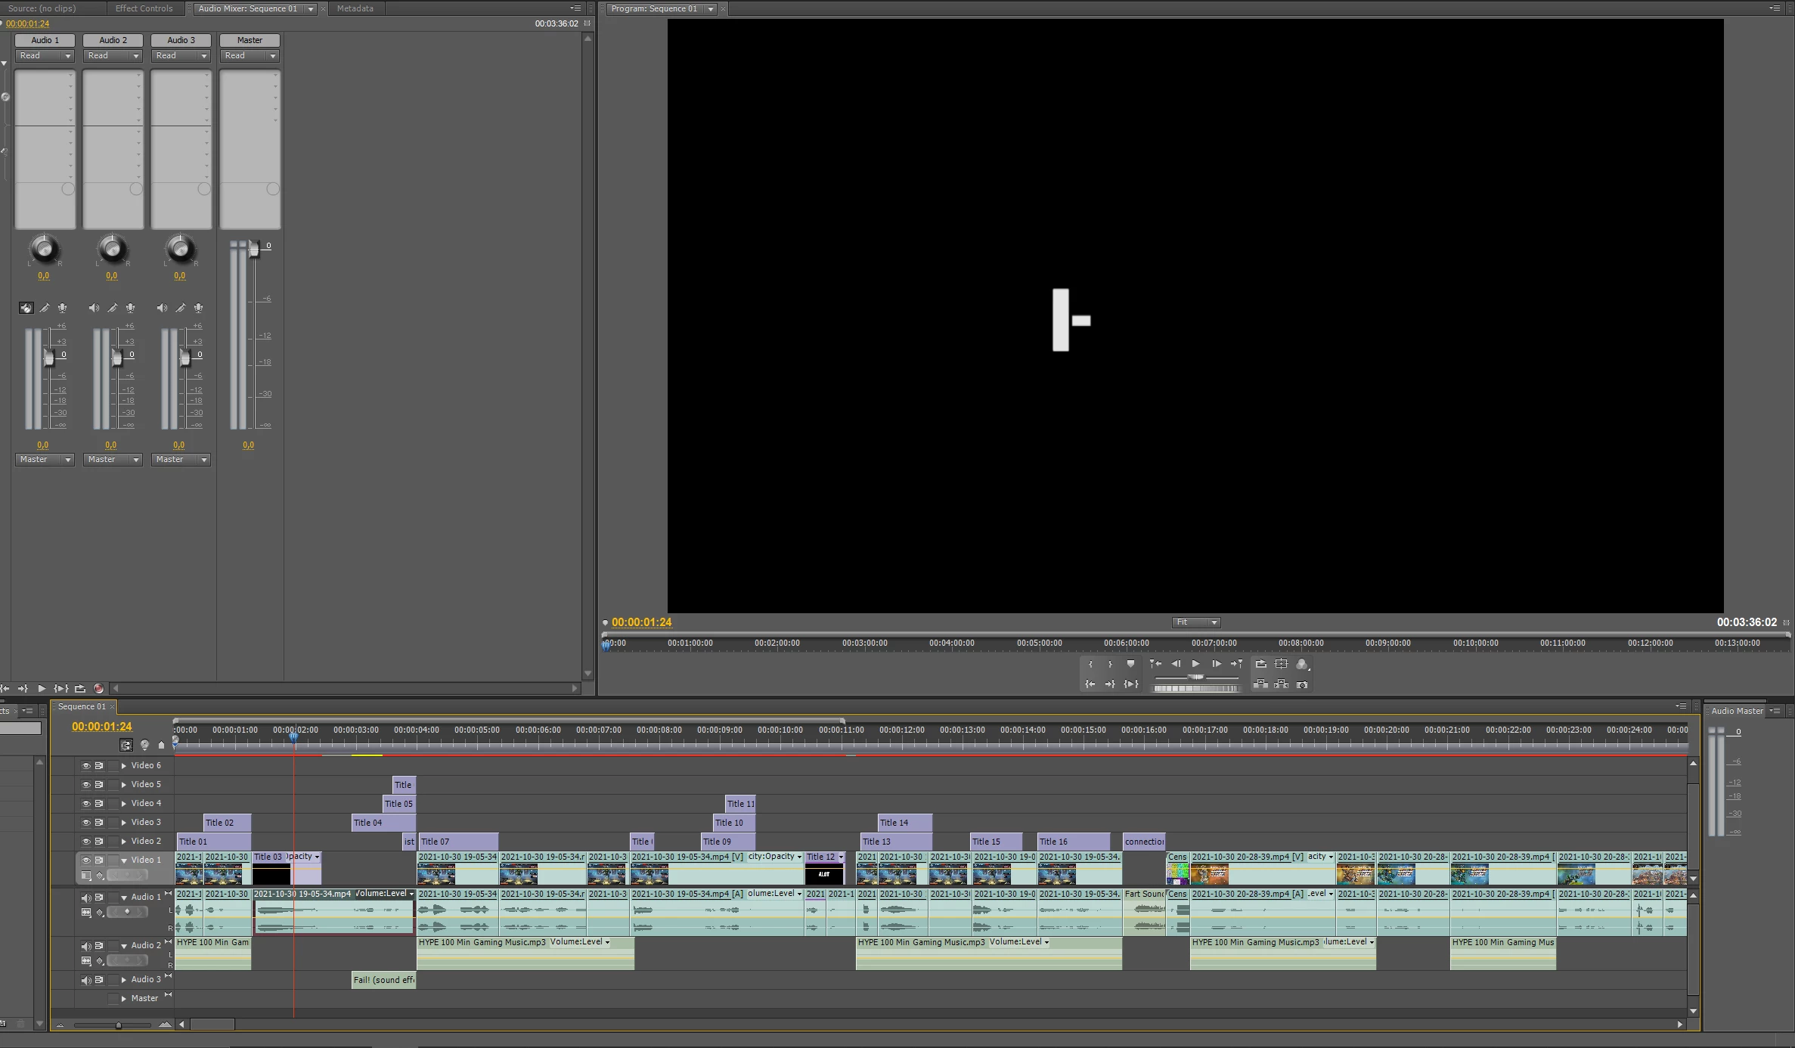Click the Play In to Out icon
The height and width of the screenshot is (1048, 1795).
1130,684
